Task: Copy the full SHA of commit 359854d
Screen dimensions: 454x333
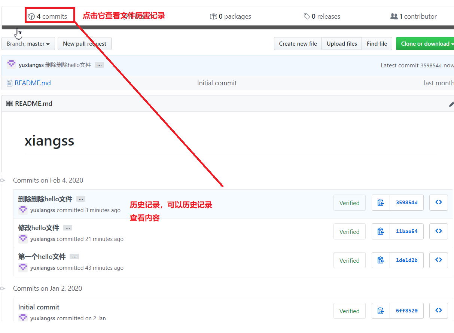Action: click(381, 202)
